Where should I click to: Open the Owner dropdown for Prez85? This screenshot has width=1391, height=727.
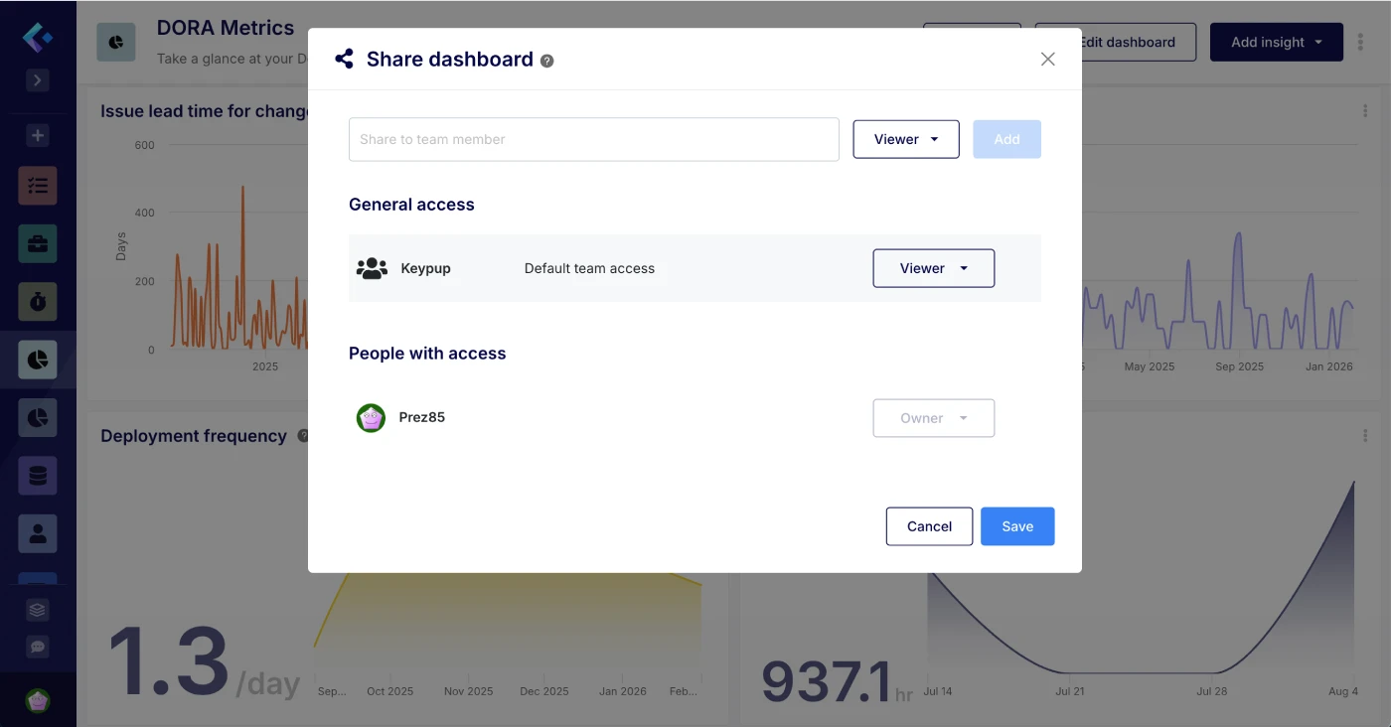coord(933,418)
